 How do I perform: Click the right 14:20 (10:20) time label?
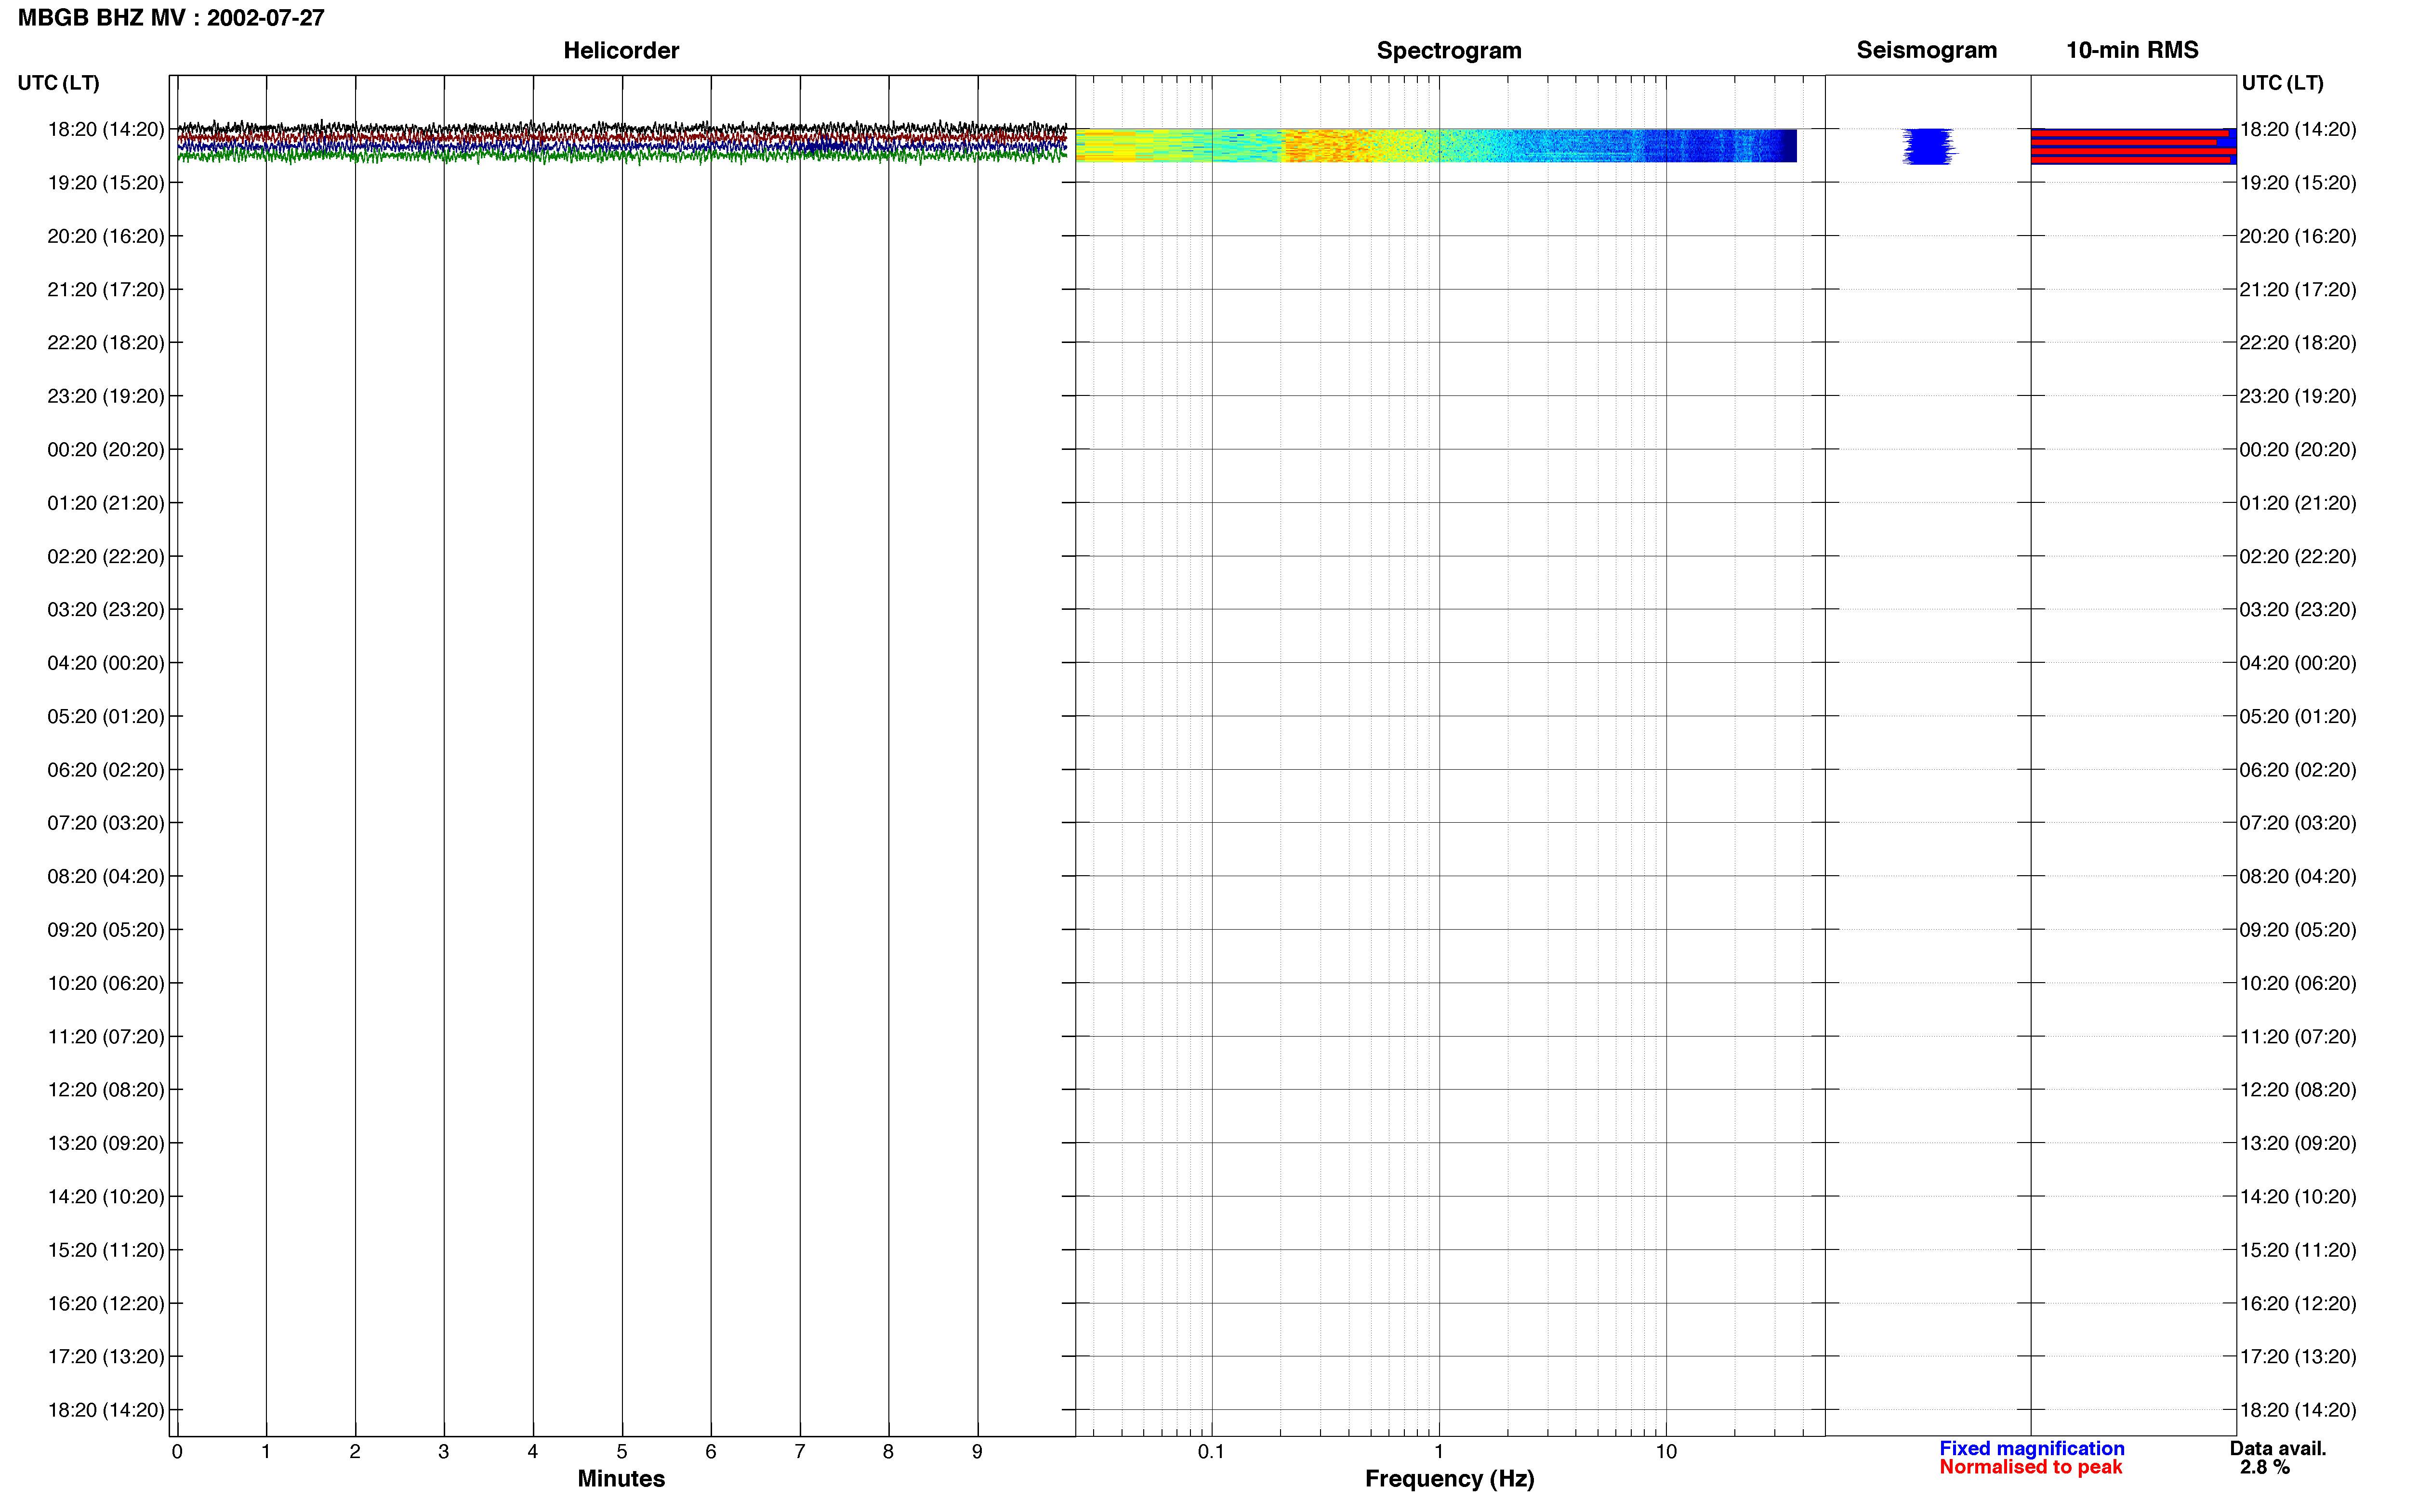(2298, 1196)
